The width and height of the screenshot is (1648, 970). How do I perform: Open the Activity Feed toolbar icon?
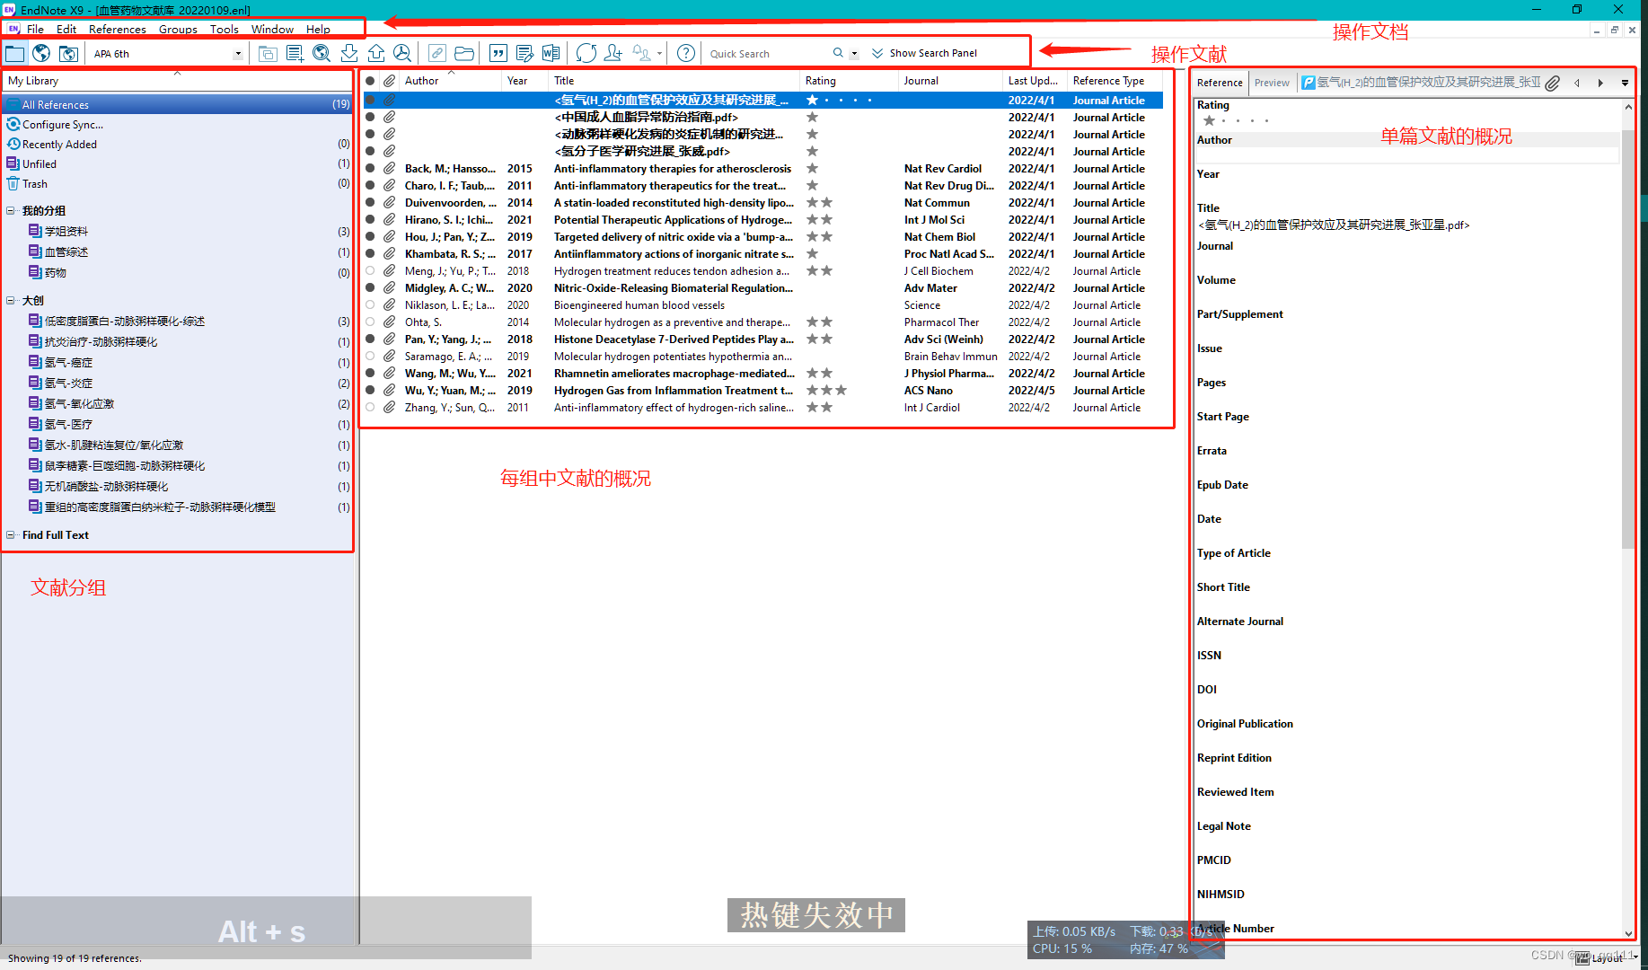click(x=641, y=53)
